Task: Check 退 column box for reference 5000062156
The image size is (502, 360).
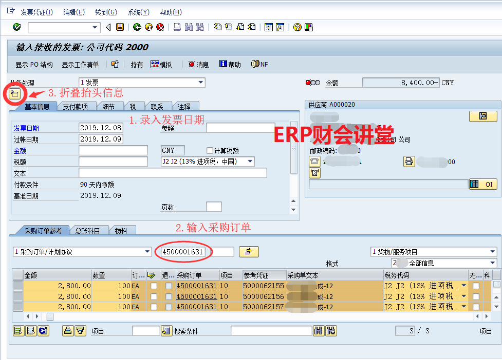Action: pos(168,296)
